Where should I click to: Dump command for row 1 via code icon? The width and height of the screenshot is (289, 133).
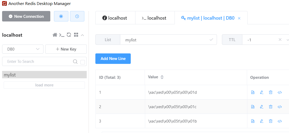[x=280, y=92]
